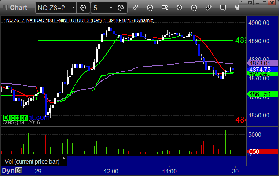Click the 30 date axis label
Screen dimensions: 279x176
[235, 171]
